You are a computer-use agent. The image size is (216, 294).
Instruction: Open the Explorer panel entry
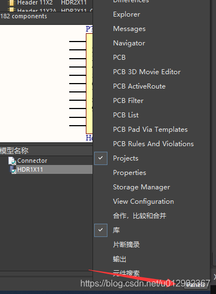coord(127,14)
